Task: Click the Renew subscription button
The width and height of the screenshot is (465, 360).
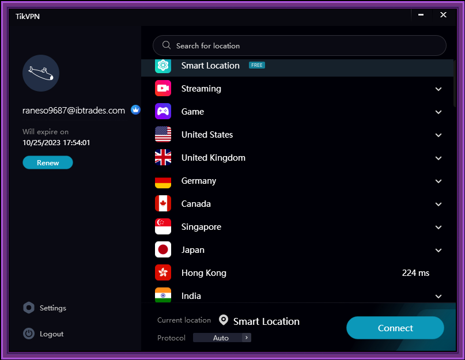Action: click(48, 162)
